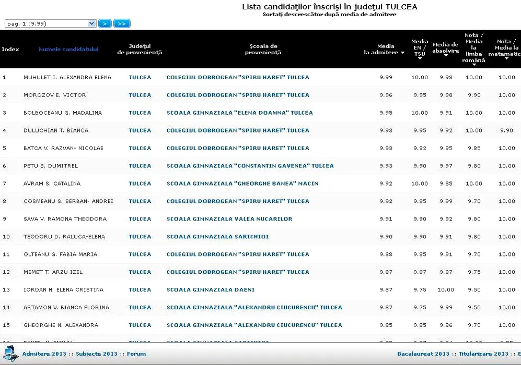The width and height of the screenshot is (521, 365).
Task: Open school link for Avram S. Catalina
Action: pos(242,184)
